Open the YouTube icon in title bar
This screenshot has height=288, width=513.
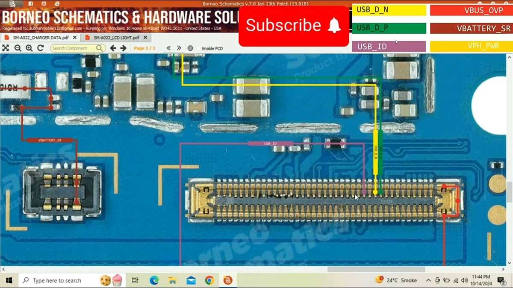(x=44, y=3)
